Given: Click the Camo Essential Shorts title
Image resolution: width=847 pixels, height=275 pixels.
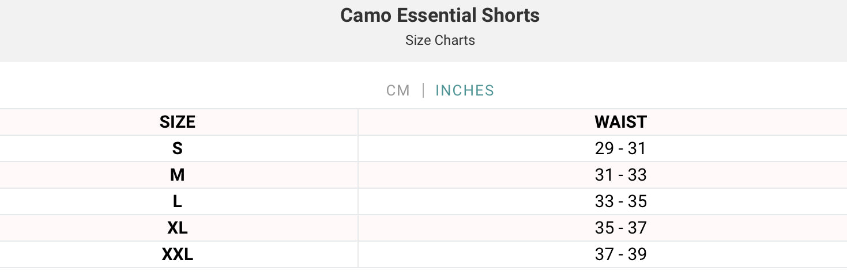Looking at the screenshot, I should coord(440,16).
